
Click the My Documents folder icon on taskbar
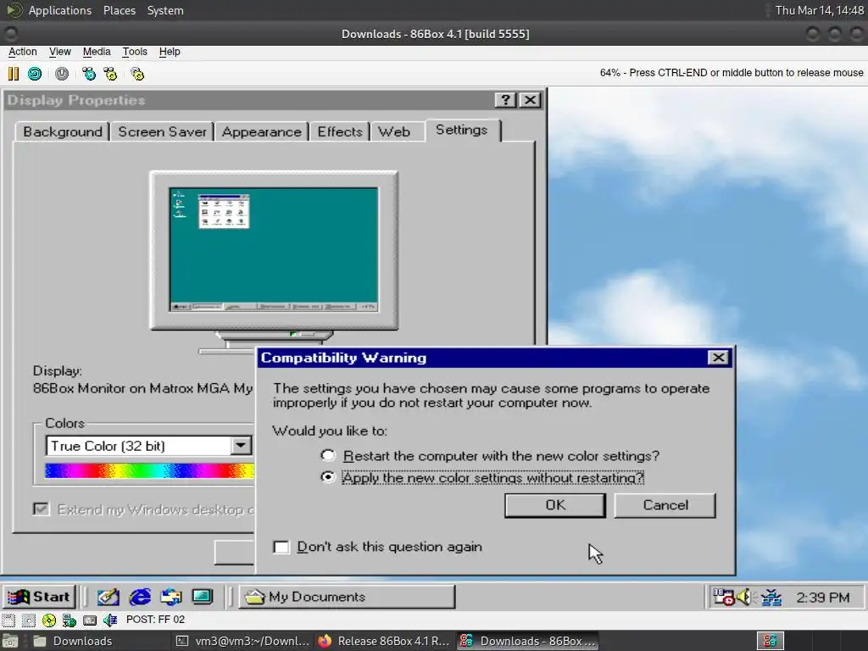[254, 597]
